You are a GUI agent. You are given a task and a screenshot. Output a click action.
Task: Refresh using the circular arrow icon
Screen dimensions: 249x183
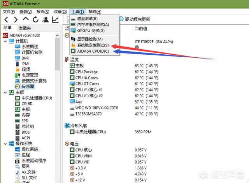pos(35,19)
